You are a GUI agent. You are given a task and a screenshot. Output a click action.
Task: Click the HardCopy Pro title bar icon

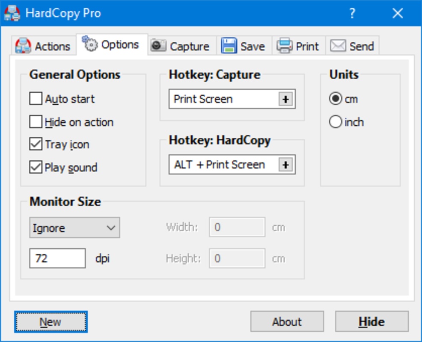coord(12,13)
